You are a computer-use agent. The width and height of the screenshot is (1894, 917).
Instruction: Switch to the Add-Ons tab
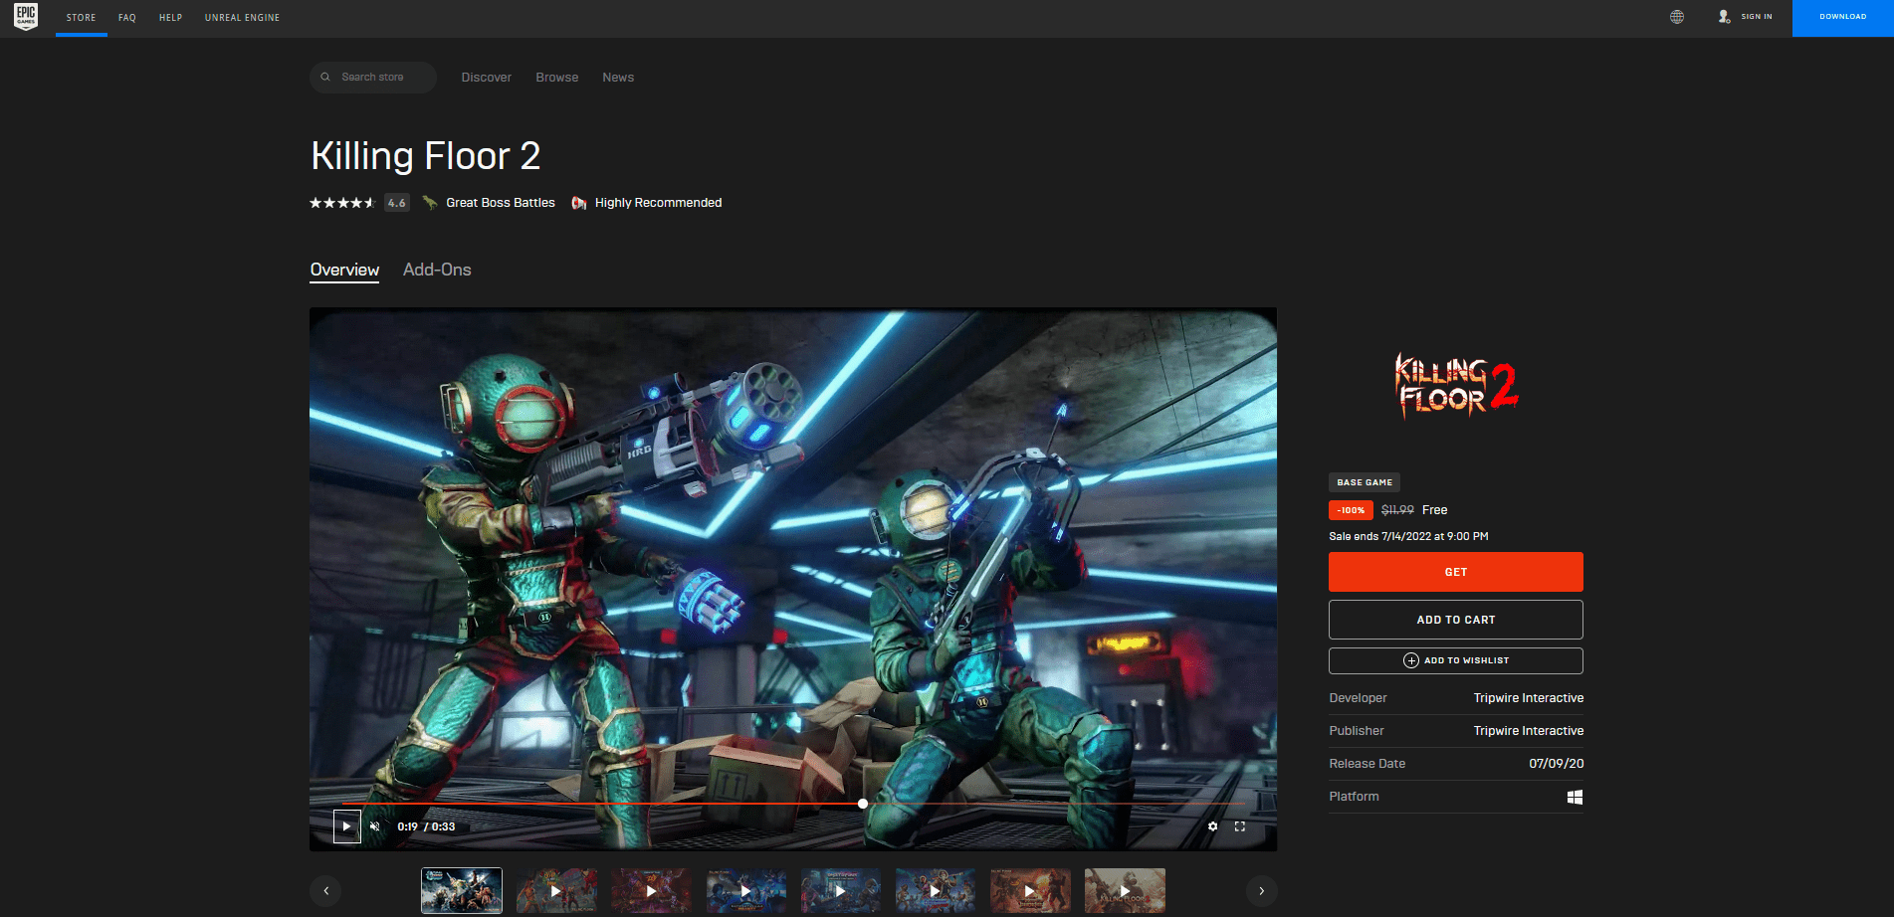[437, 271]
